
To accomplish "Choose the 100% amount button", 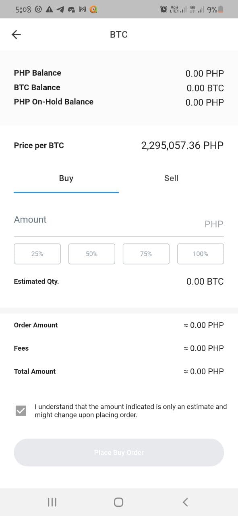I will (x=201, y=254).
